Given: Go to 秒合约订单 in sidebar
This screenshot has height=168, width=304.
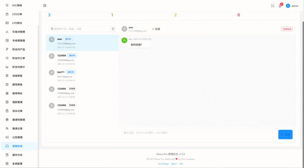Looking at the screenshot, I should pos(18,58).
